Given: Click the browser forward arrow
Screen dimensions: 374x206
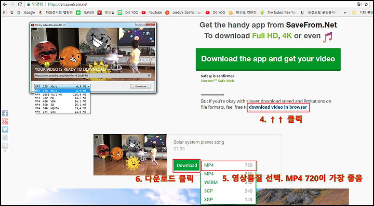Looking at the screenshot, I should pos(12,4).
